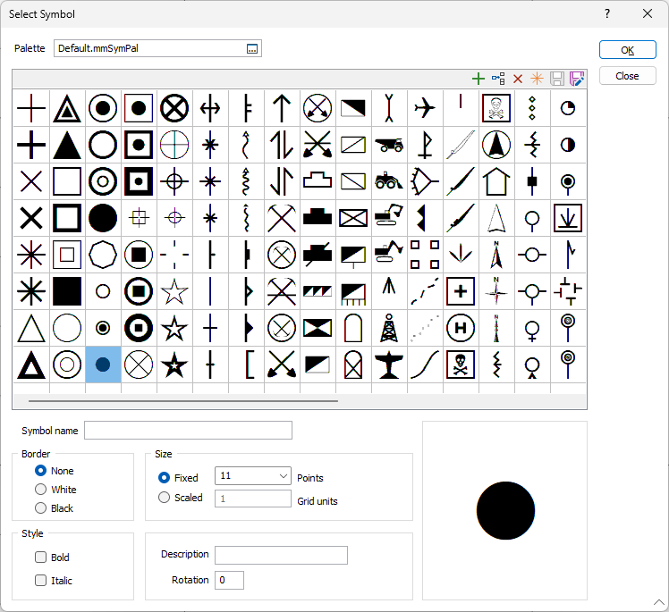This screenshot has width=669, height=612.
Task: Pick the dump truck symbol
Action: 389,144
